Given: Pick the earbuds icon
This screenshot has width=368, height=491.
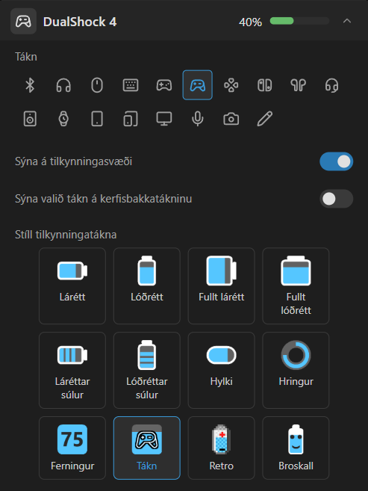Looking at the screenshot, I should click(x=298, y=85).
